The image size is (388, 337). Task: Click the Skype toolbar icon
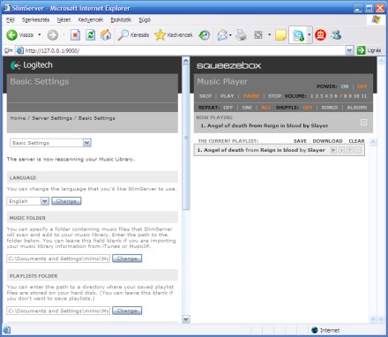[x=298, y=35]
